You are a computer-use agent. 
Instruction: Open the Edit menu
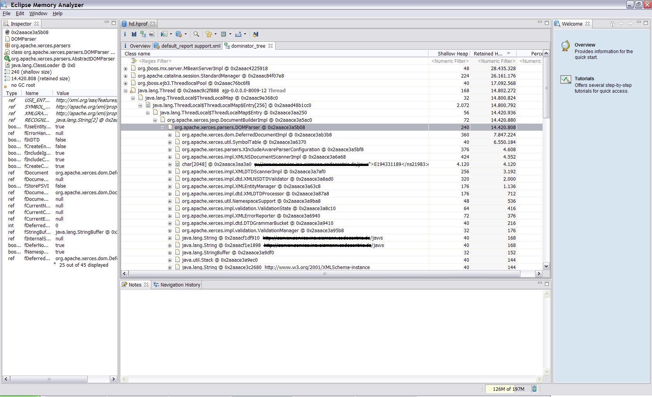[x=20, y=13]
